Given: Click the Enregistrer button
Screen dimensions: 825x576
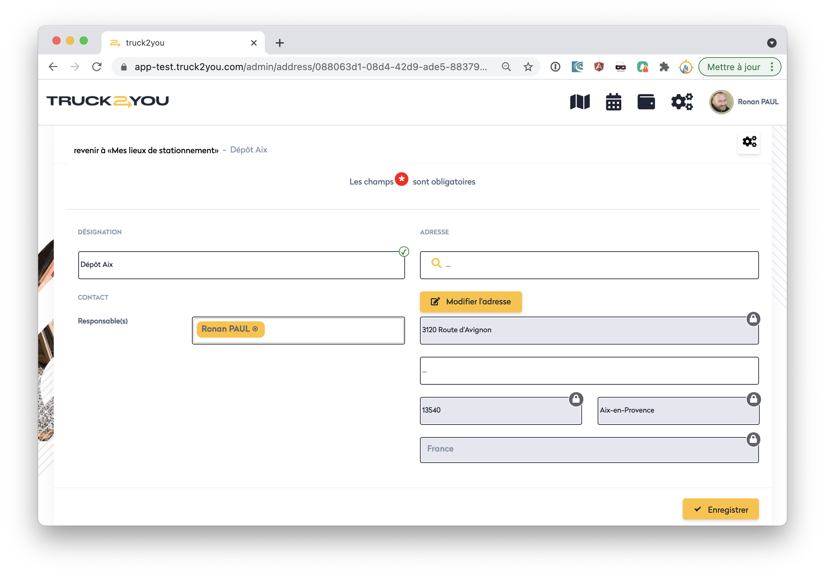Looking at the screenshot, I should [721, 509].
